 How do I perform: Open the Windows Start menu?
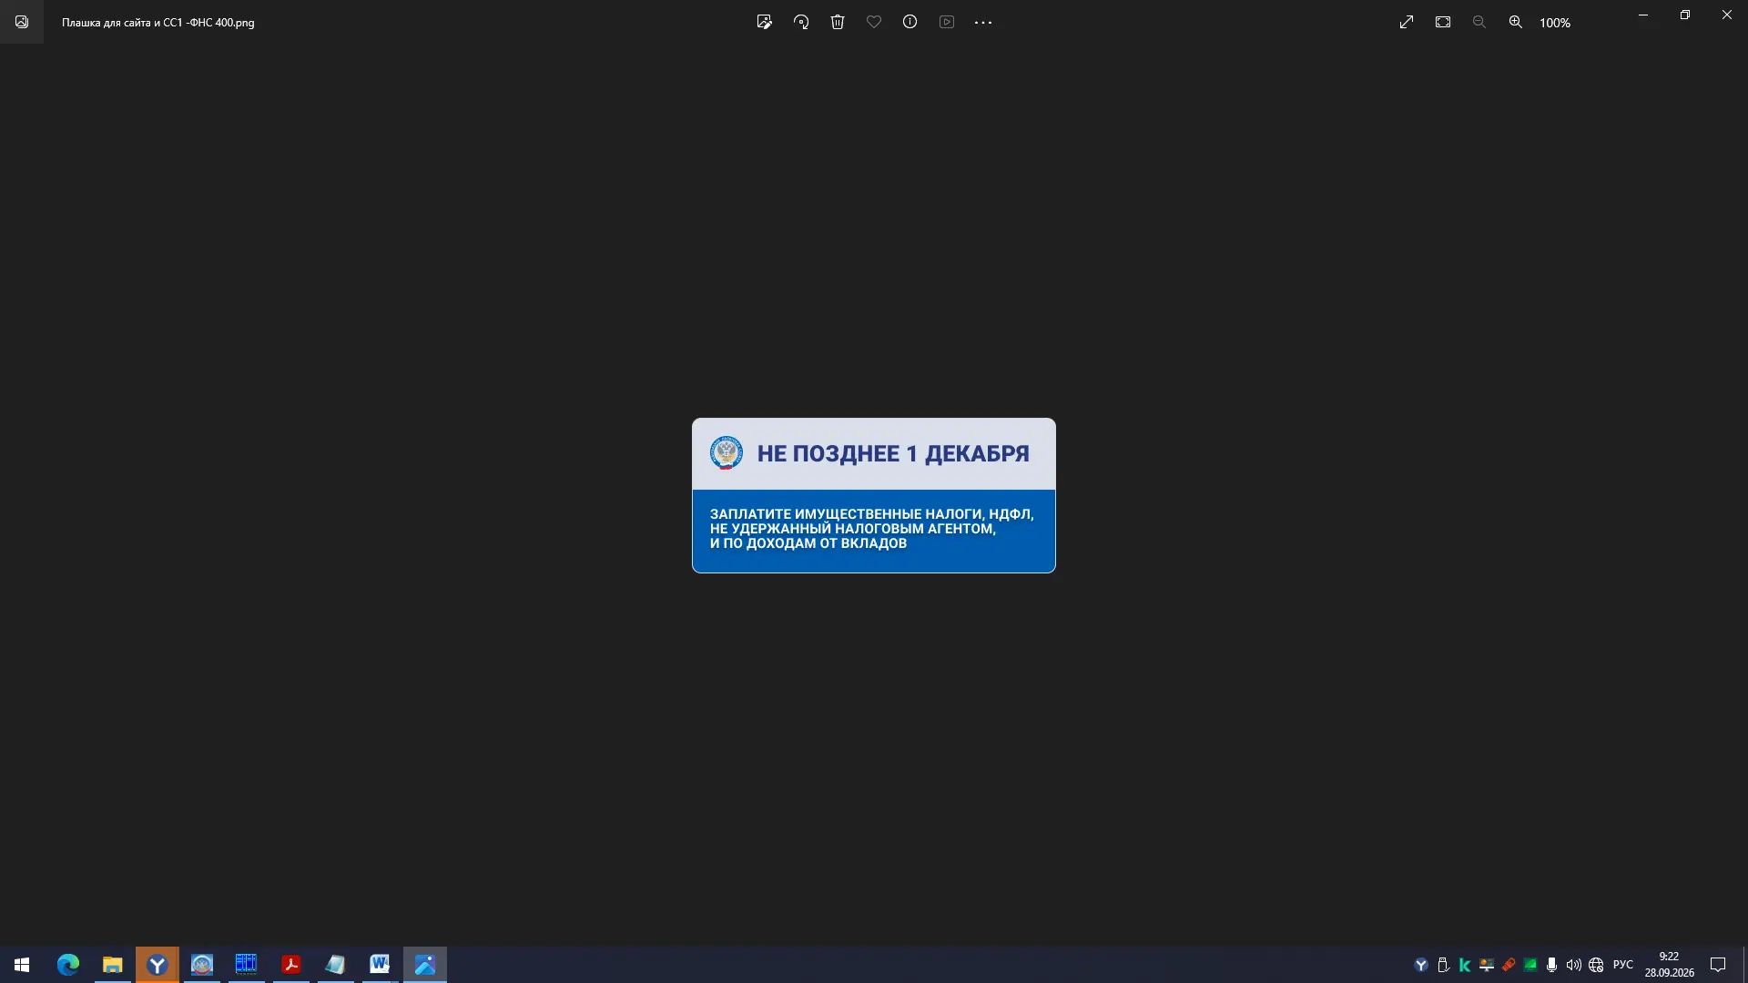pos(22,965)
